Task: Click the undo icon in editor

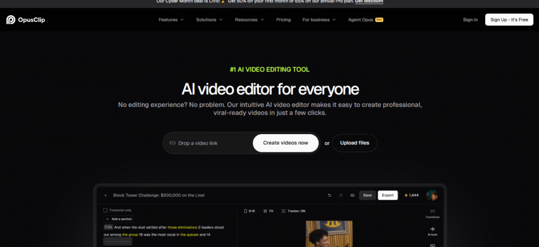Action: (330, 195)
